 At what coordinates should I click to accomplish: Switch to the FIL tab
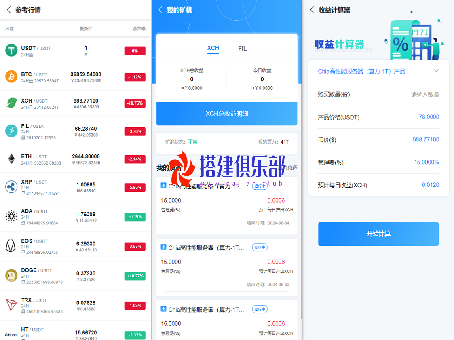click(x=242, y=49)
